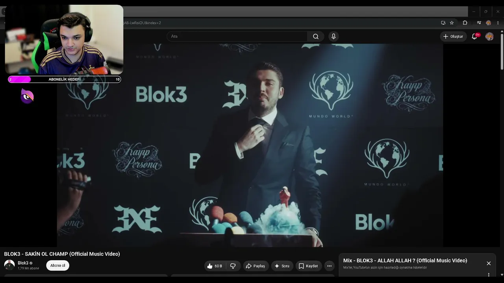Click the magnifier search button
This screenshot has height=283, width=504.
[316, 37]
